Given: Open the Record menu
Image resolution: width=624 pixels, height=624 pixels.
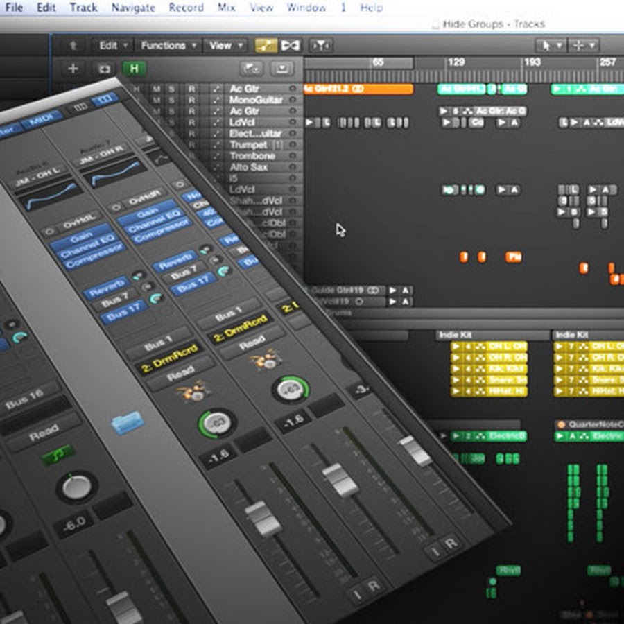Looking at the screenshot, I should tap(186, 8).
